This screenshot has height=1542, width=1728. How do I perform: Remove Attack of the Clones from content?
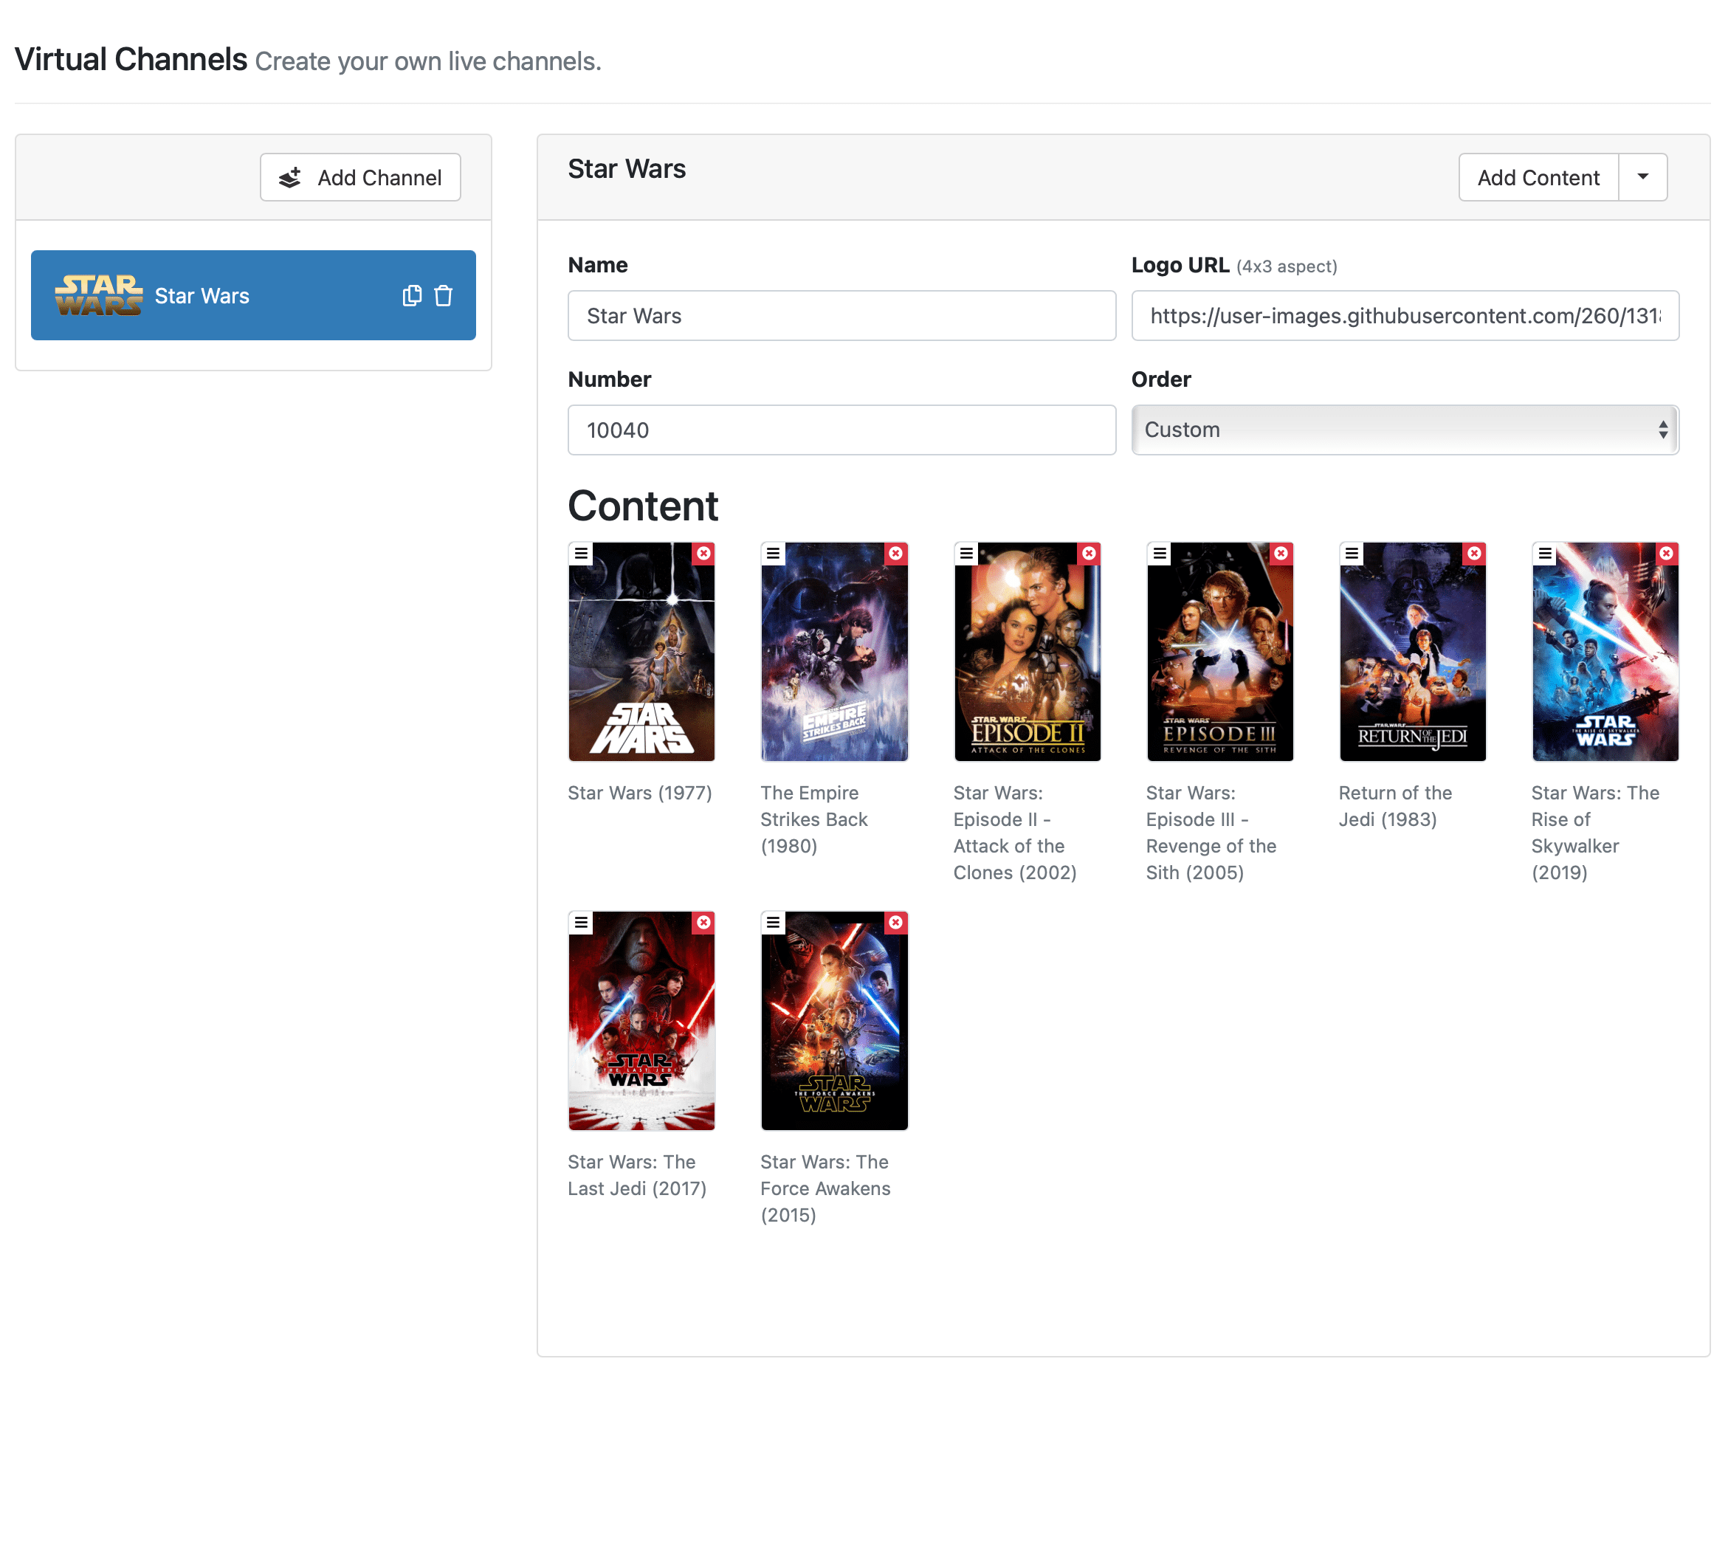1090,554
